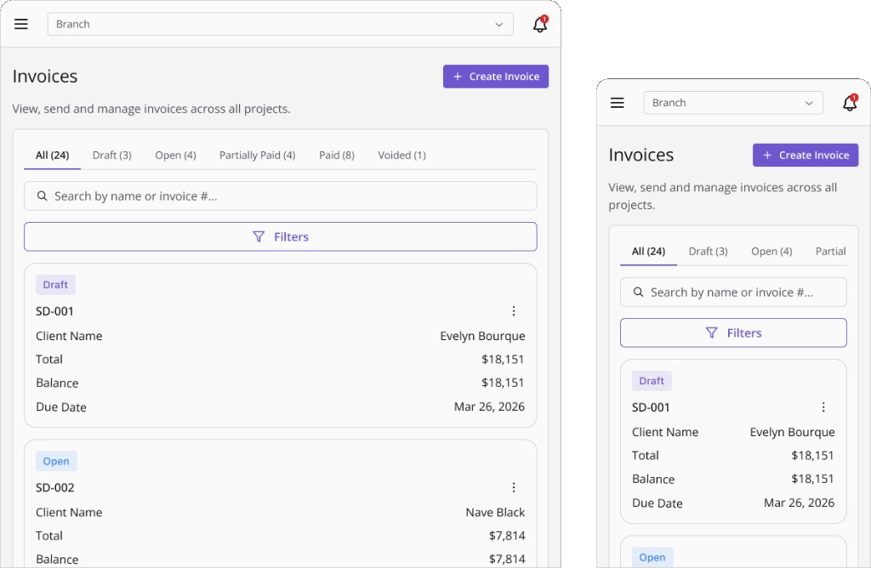Open the three-dot menu for SD-001 in the narrow layout

click(x=823, y=407)
